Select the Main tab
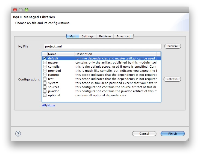 [x=73, y=36]
